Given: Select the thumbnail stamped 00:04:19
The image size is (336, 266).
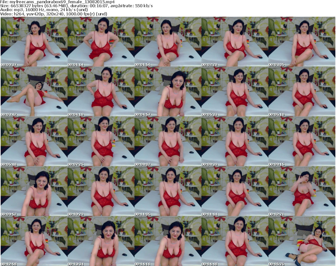Looking at the screenshot, I should tap(101, 92).
